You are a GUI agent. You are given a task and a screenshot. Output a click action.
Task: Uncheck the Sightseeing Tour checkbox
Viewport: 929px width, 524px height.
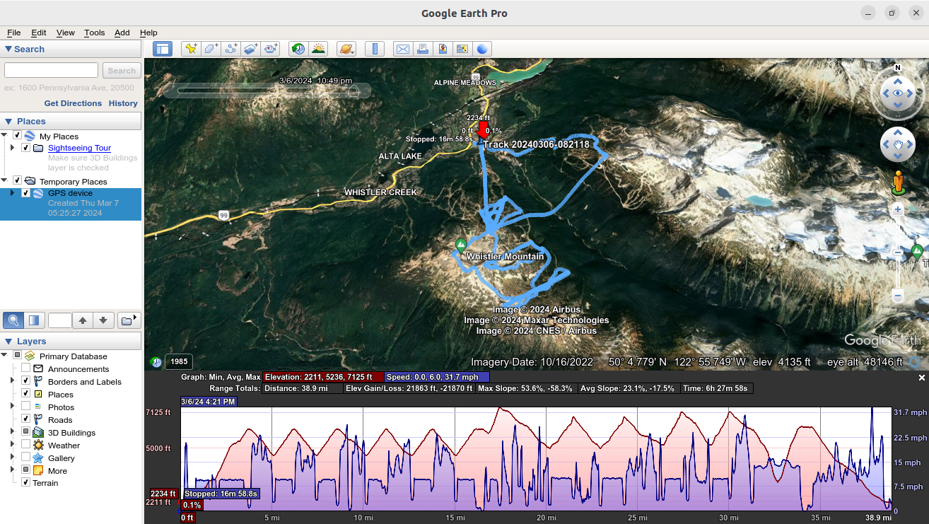coord(26,148)
